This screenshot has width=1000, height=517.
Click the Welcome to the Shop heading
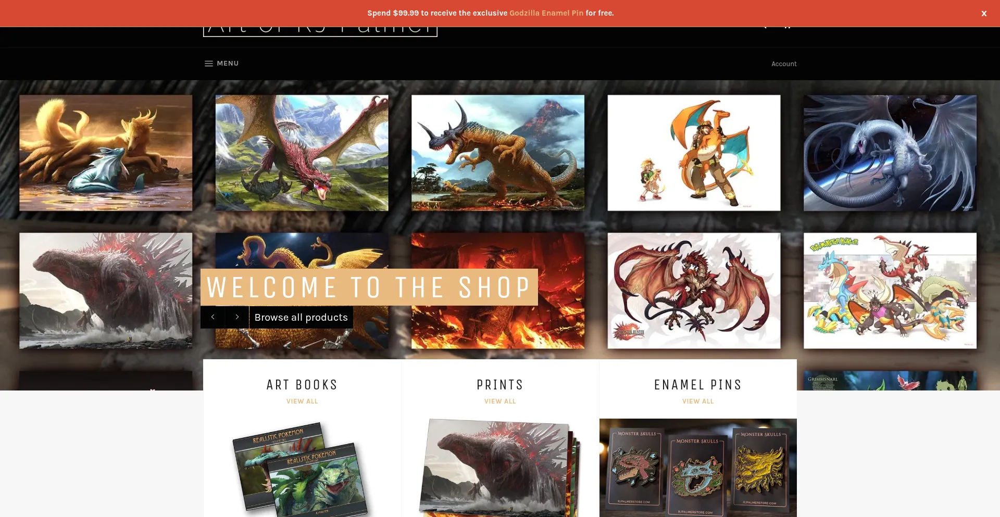click(x=369, y=287)
